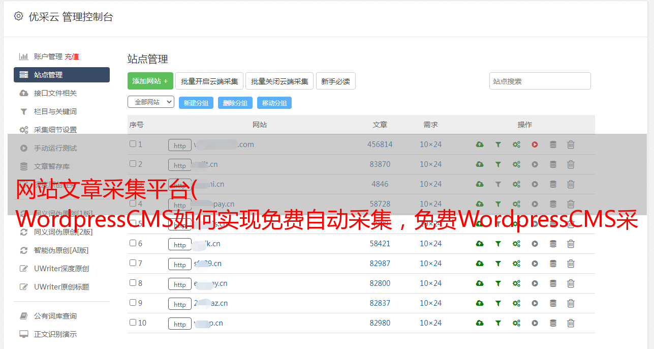
Task: Click the green 添加网站 + button
Action: [150, 81]
